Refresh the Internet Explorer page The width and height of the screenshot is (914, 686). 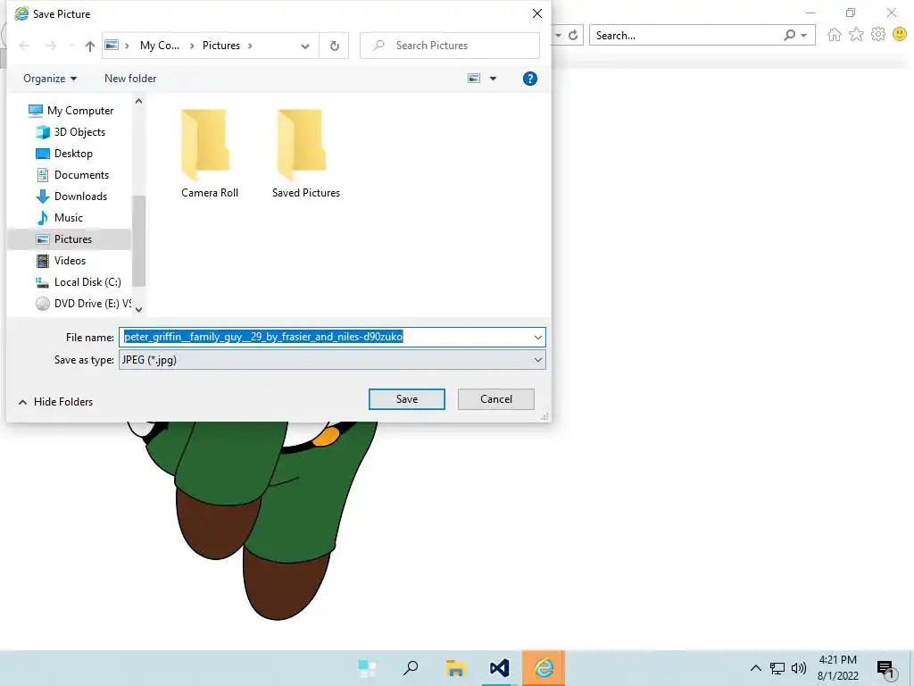(573, 36)
